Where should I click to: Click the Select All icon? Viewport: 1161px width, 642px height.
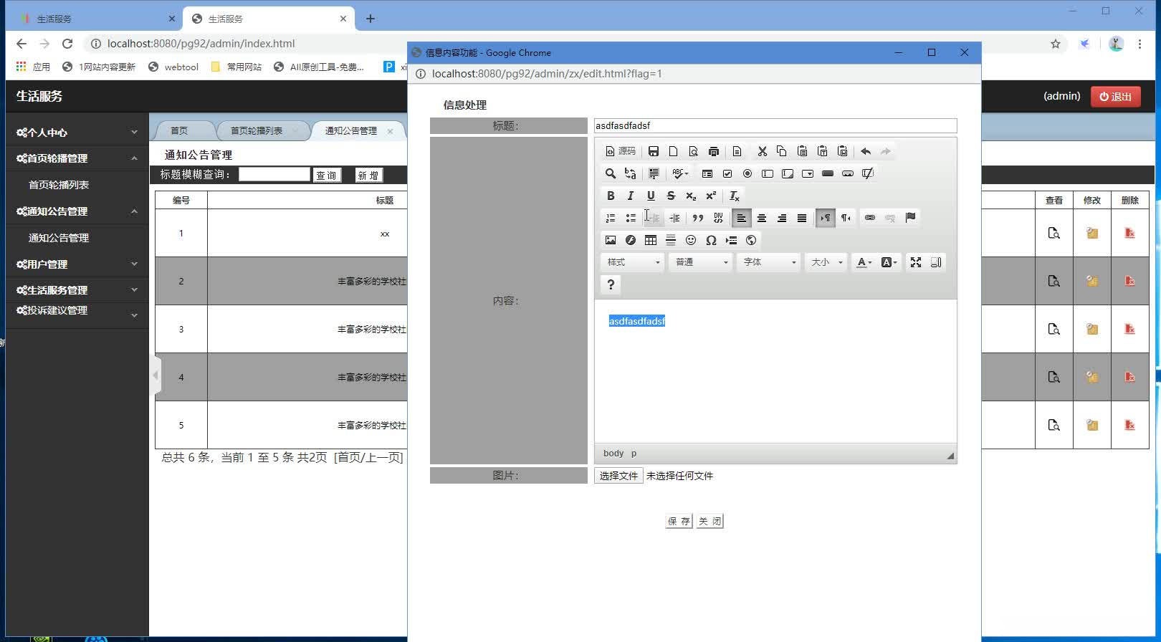pos(654,173)
